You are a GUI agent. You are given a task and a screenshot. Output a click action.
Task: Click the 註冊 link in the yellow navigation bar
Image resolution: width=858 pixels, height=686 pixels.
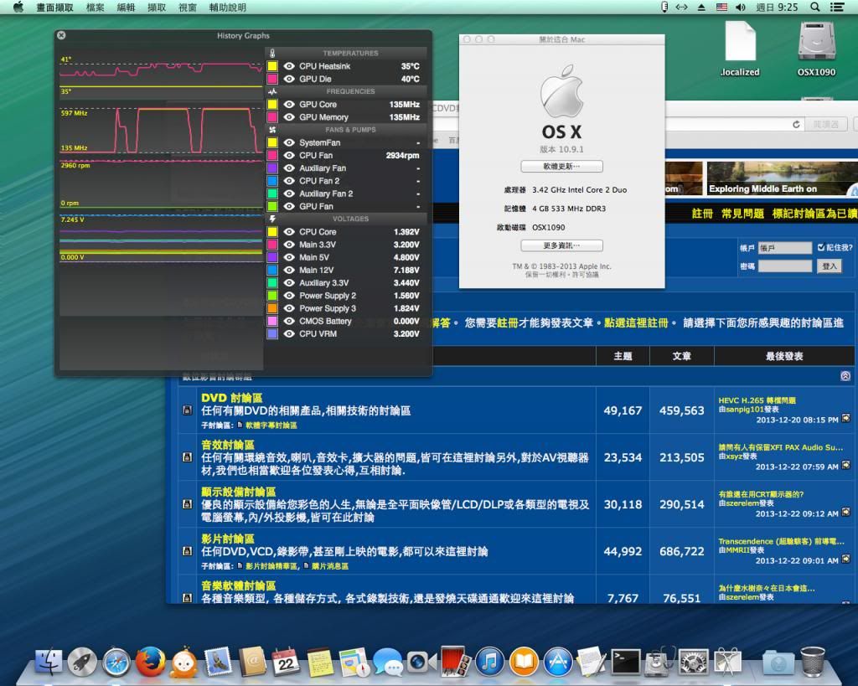click(x=702, y=214)
